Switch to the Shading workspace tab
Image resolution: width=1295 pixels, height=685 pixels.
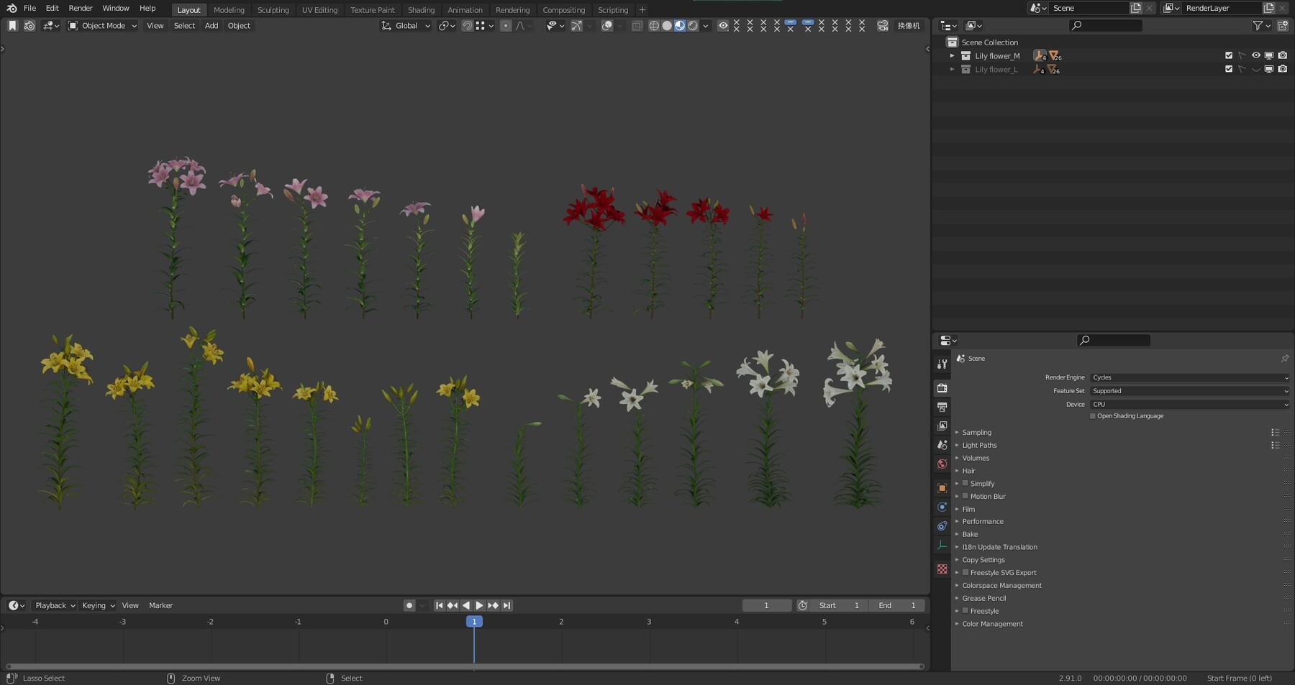(421, 9)
